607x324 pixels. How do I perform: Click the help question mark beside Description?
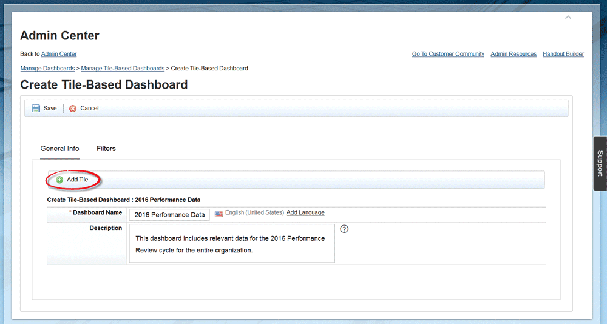[344, 229]
